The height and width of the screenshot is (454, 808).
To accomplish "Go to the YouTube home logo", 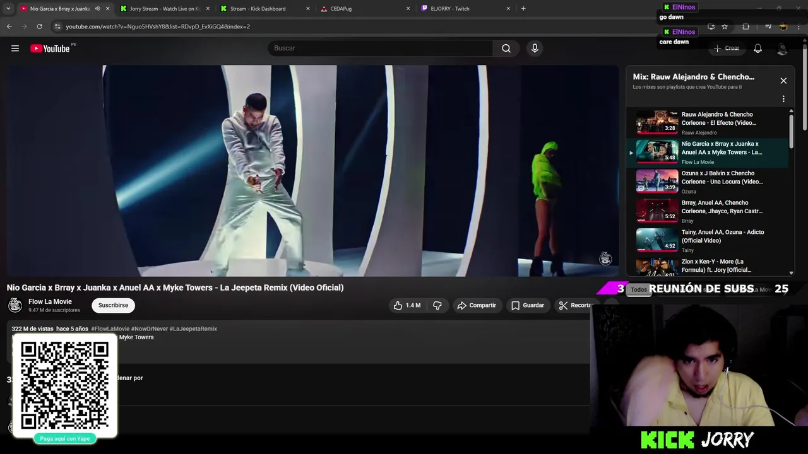I will tap(50, 49).
